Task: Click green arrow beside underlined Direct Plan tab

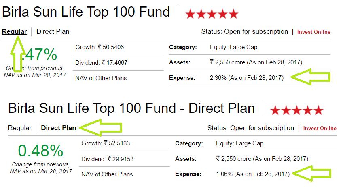Action: pos(100,128)
